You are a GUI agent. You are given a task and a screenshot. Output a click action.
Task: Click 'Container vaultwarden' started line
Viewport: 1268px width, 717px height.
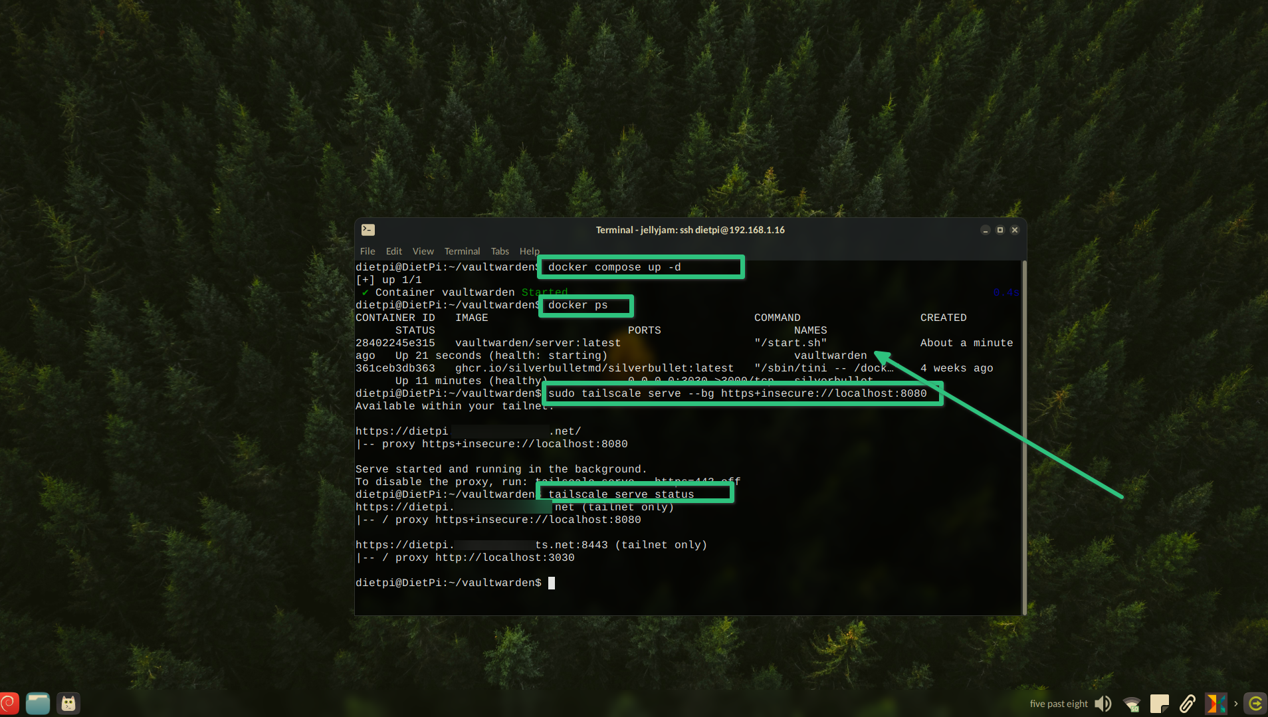pos(465,292)
